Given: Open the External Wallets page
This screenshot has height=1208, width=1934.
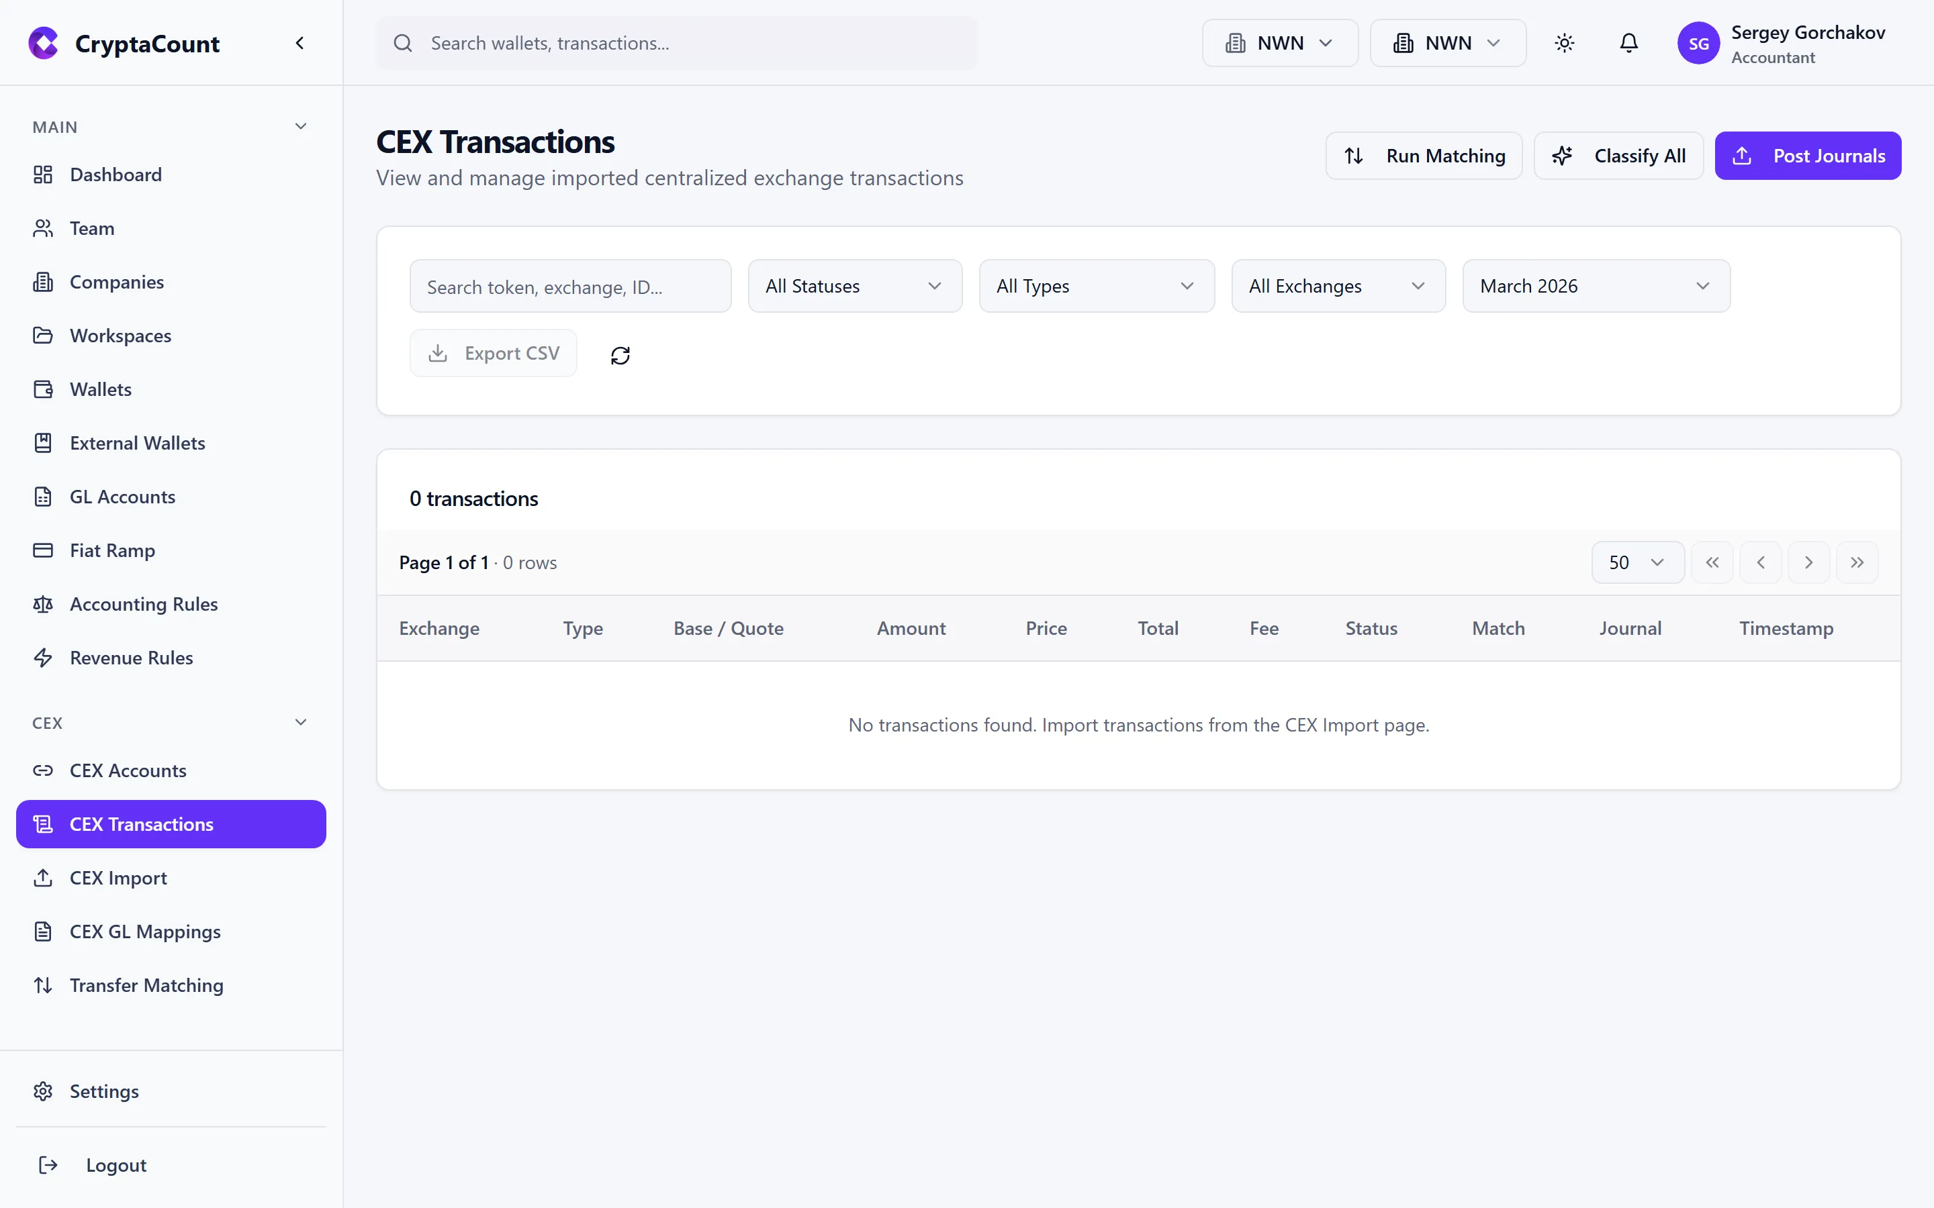Looking at the screenshot, I should click(138, 443).
